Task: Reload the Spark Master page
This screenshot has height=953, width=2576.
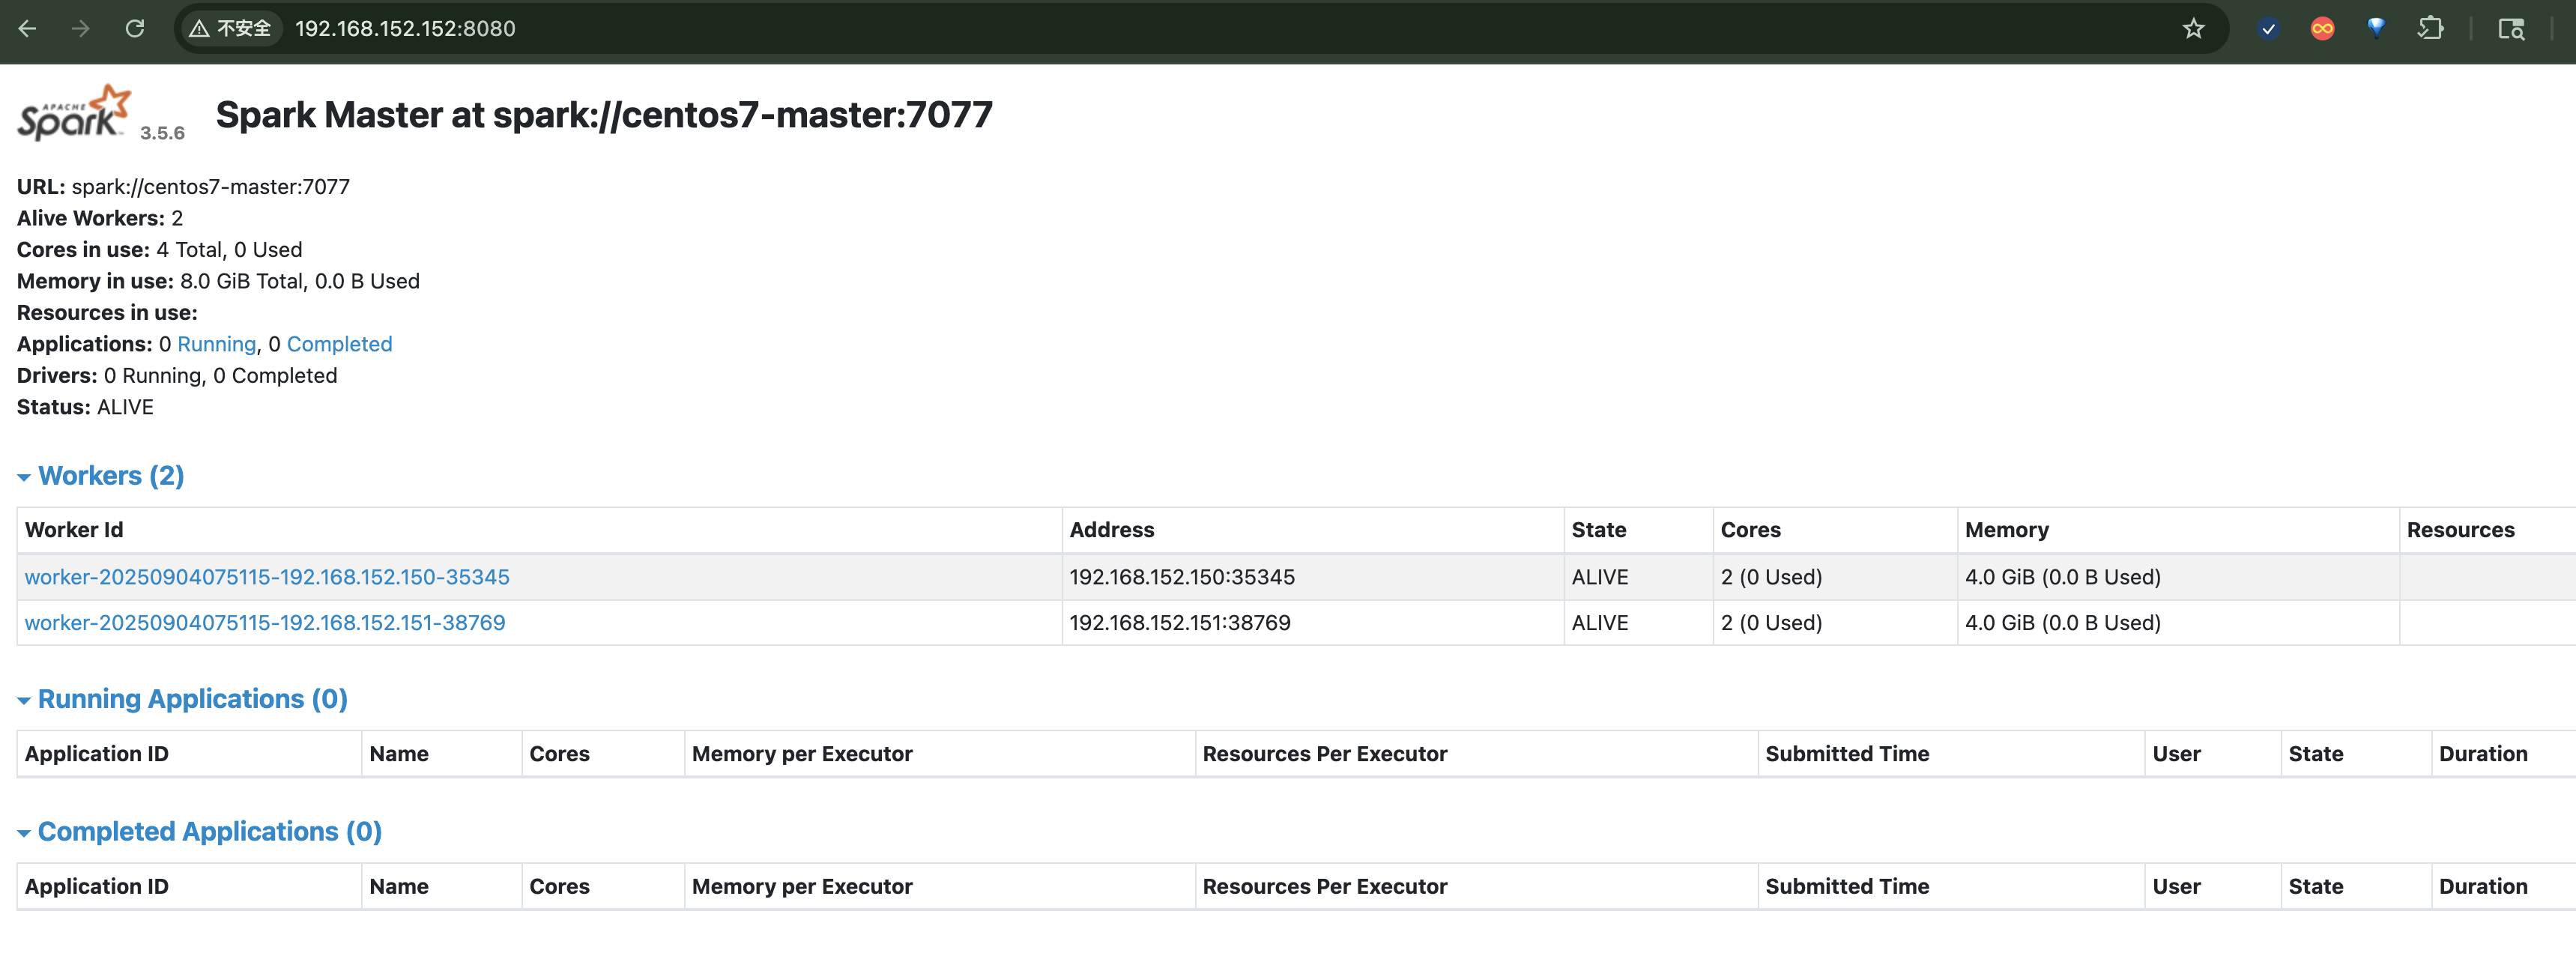Action: 135,29
